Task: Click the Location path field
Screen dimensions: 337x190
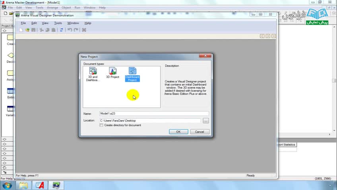Action: click(x=150, y=121)
